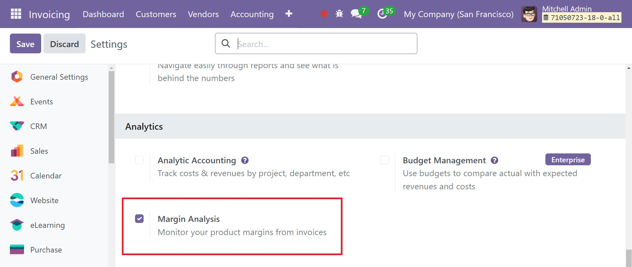Open the Events settings tab label
This screenshot has height=267, width=632.
coord(41,102)
